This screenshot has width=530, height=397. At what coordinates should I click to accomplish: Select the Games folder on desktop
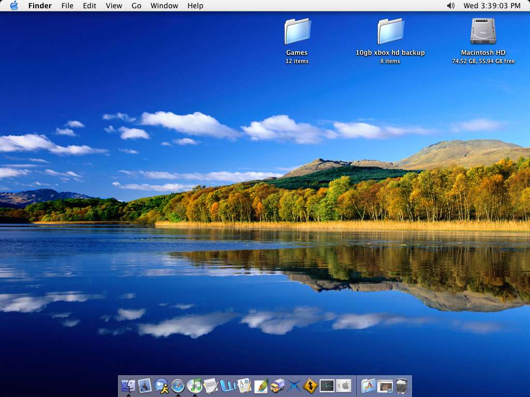tap(297, 32)
